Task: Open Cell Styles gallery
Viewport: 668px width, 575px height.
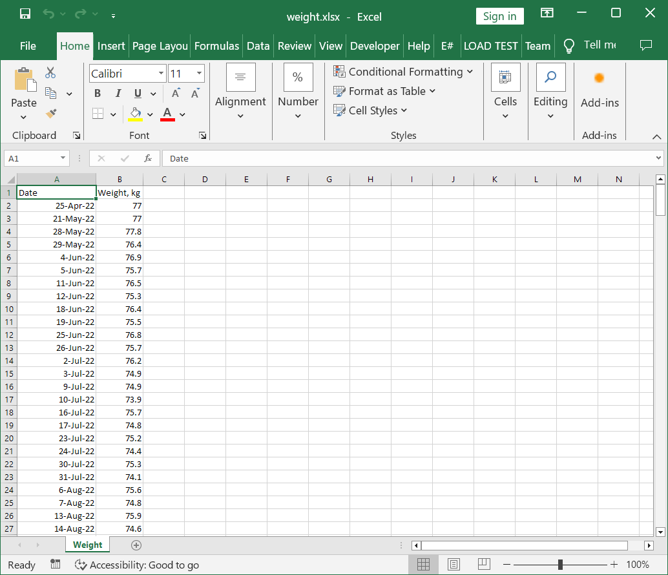Action: coord(370,110)
